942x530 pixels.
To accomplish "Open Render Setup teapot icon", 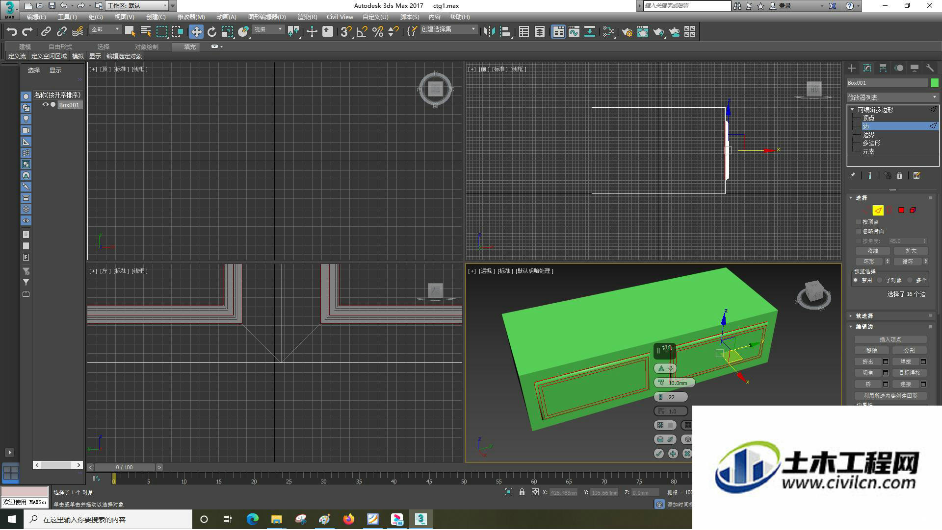I will click(x=627, y=32).
